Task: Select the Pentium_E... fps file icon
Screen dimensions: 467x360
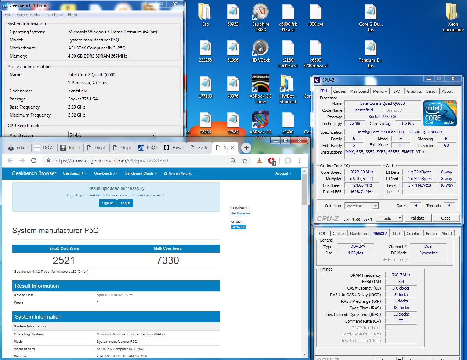Action: 371,54
